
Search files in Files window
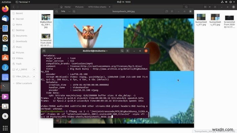pyautogui.click(x=186, y=7)
